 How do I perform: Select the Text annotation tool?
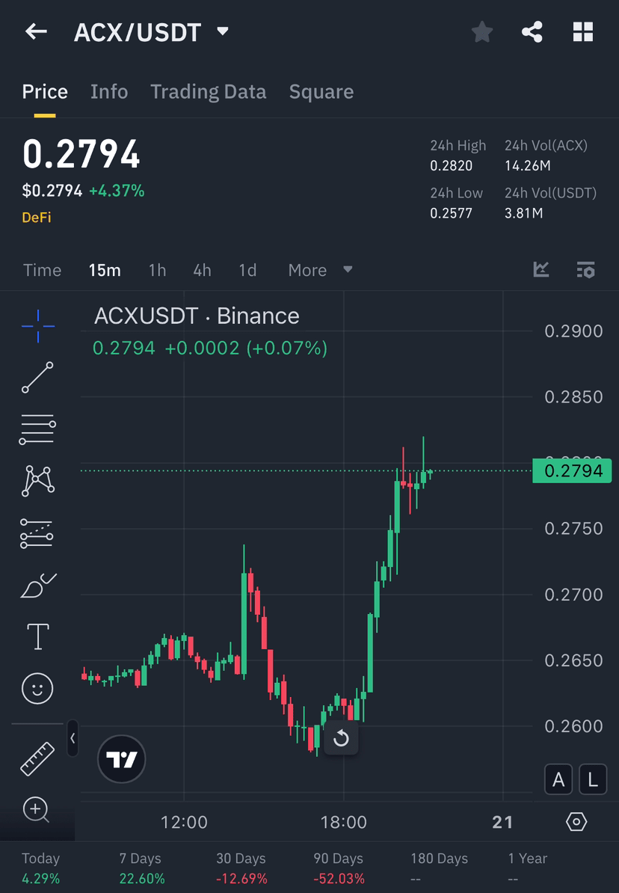(x=37, y=636)
